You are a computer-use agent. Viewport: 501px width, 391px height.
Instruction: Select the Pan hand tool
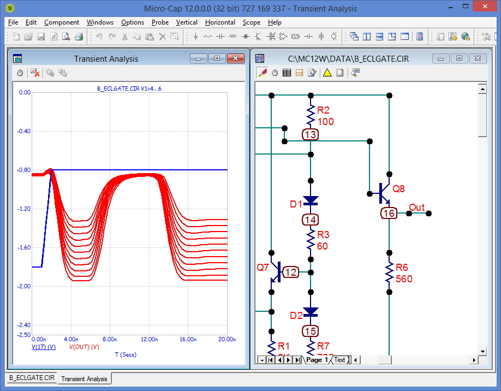coord(275,72)
